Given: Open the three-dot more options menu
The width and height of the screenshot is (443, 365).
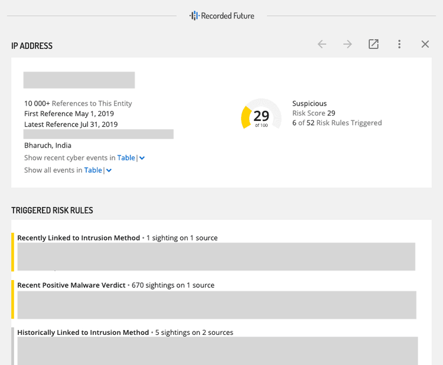Looking at the screenshot, I should point(399,44).
